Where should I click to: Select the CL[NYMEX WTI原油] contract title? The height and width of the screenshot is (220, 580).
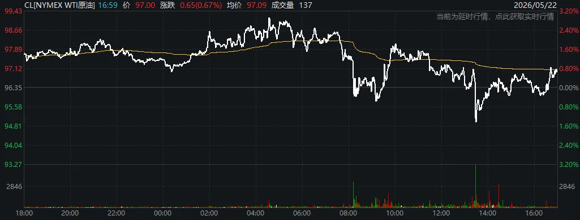[59, 5]
